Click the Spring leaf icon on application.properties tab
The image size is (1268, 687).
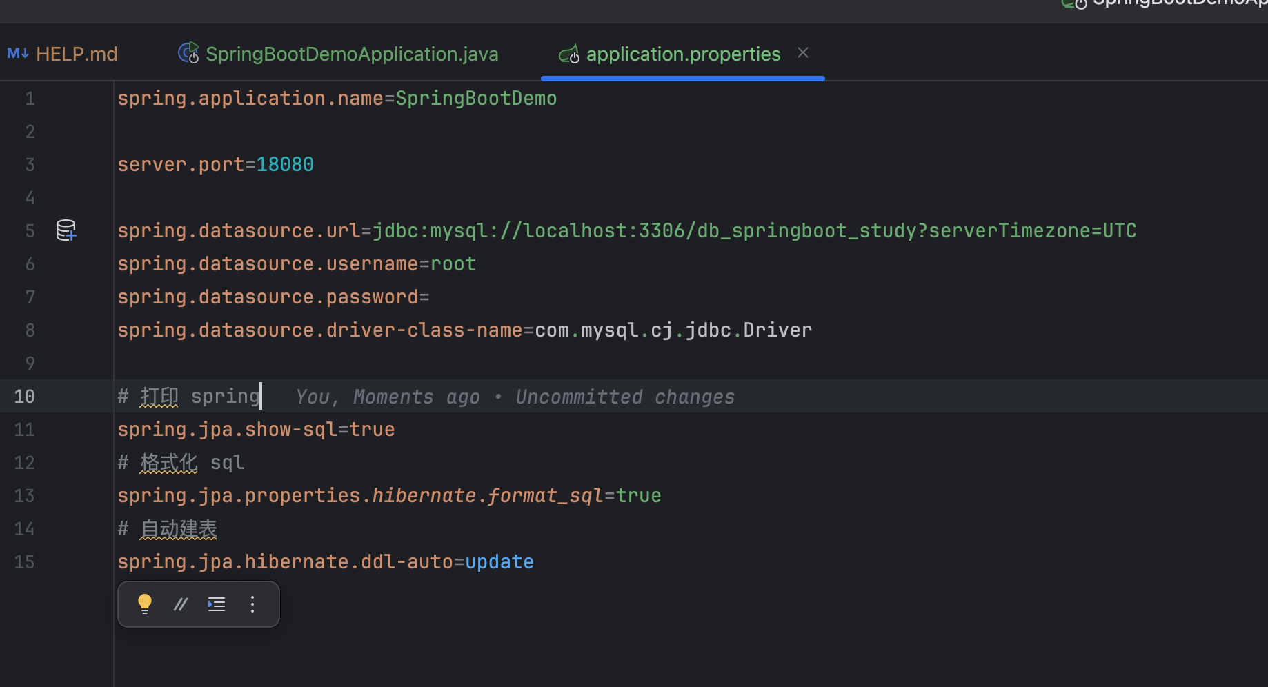coord(569,54)
